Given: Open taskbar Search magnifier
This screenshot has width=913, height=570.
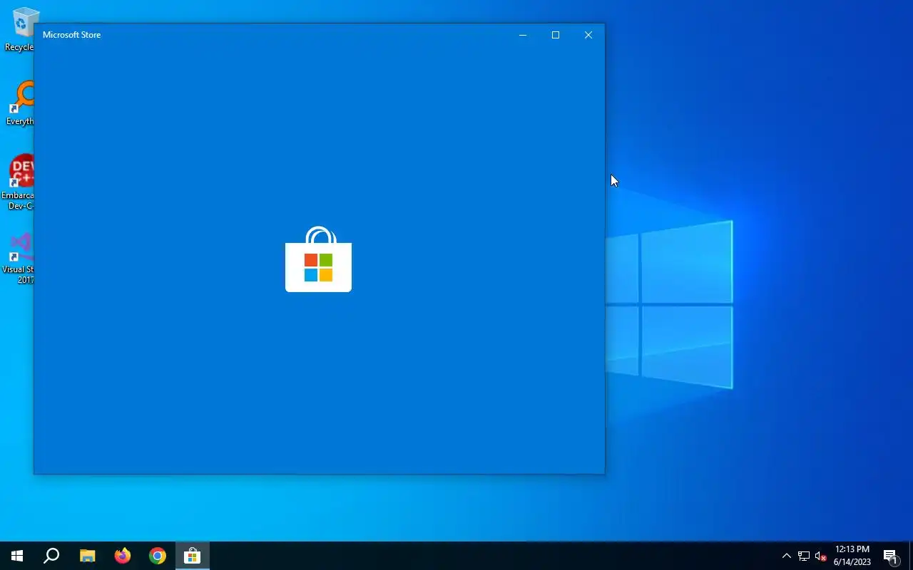Looking at the screenshot, I should [51, 556].
